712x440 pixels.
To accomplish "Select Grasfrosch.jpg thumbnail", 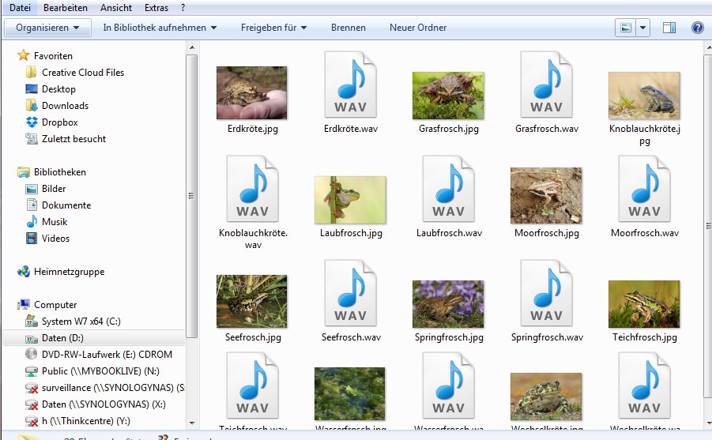I will pos(448,96).
